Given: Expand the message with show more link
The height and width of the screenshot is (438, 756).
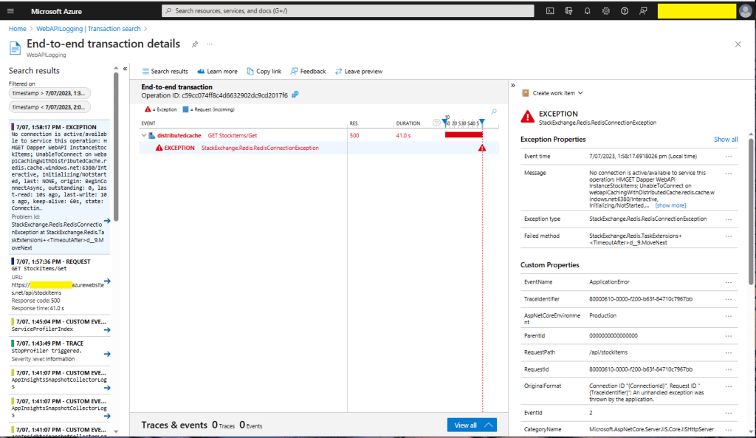Looking at the screenshot, I should click(x=670, y=205).
